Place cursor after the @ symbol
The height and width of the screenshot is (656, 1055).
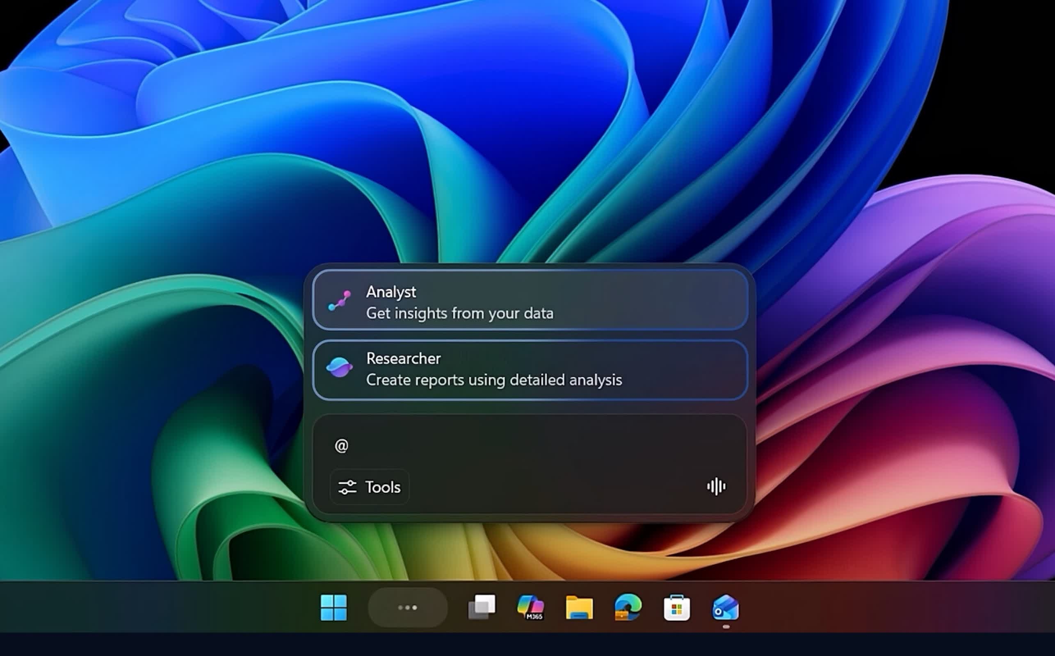[x=352, y=446]
